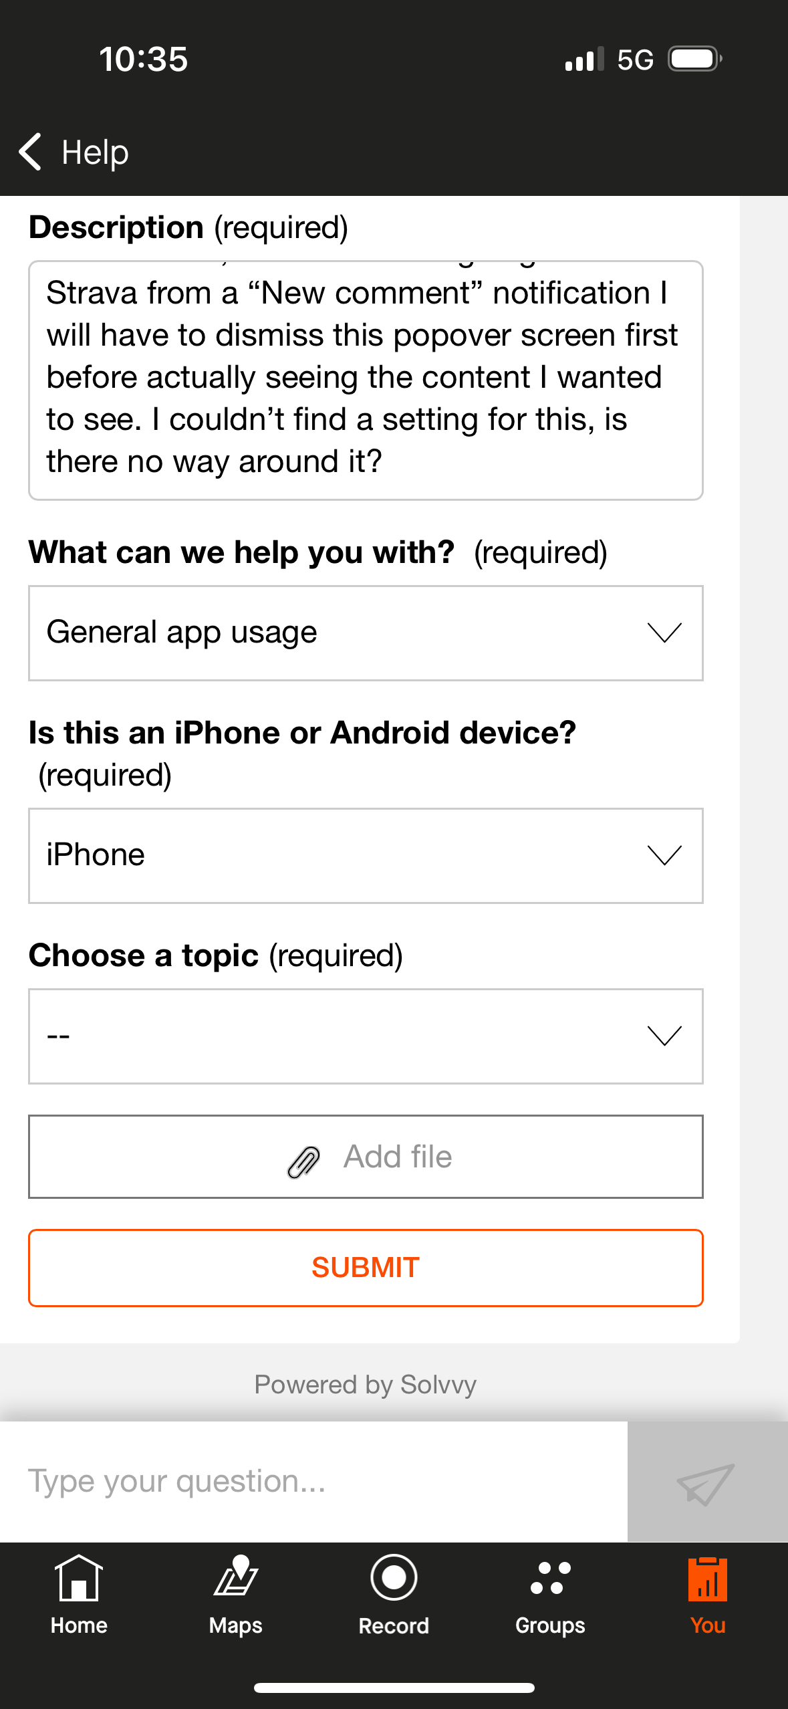Switch to the Groups tab label

point(550,1625)
